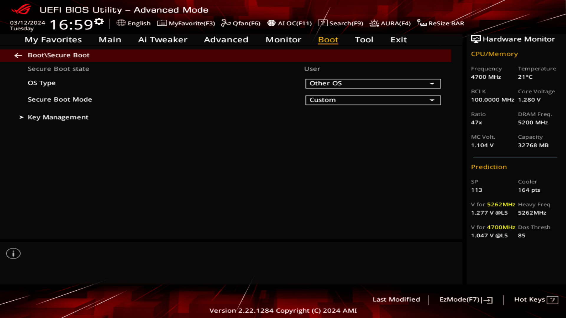Open AURA lighting settings
Image resolution: width=566 pixels, height=318 pixels.
(389, 23)
